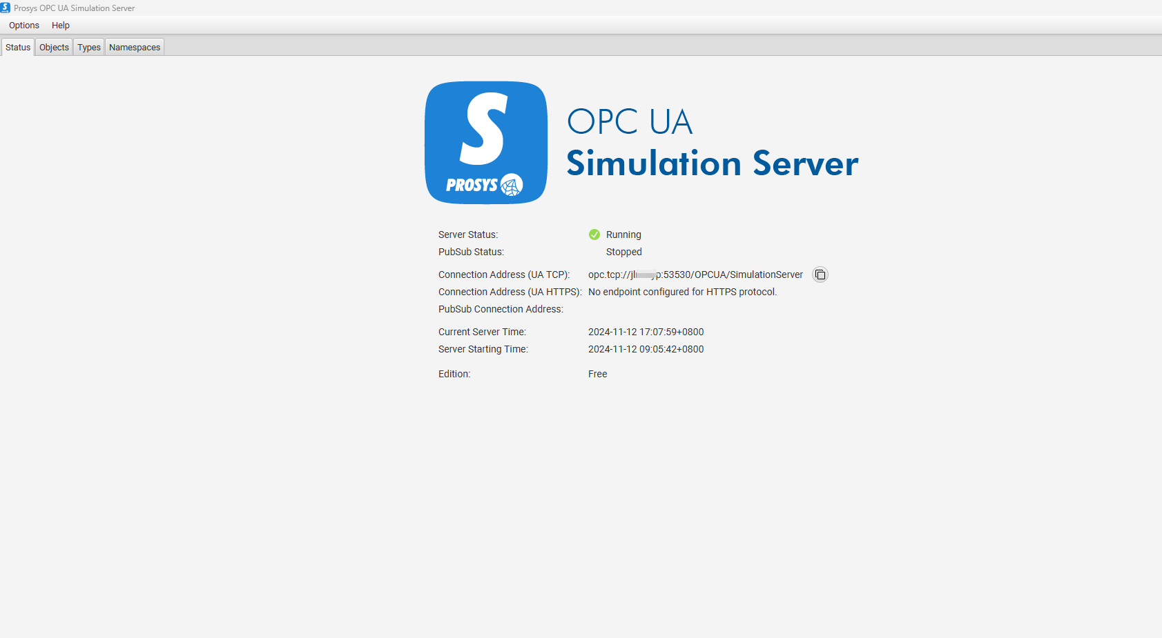
Task: Click 'Connection Address (UA TCP):' label
Action: tap(504, 275)
